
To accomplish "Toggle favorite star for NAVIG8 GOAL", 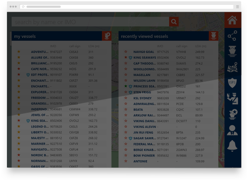I will point(126,52).
